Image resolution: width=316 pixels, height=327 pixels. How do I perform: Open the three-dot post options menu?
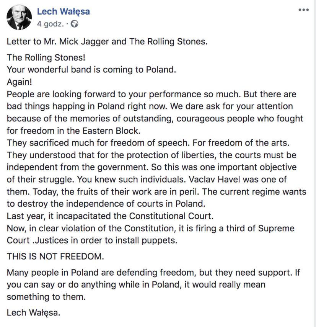click(303, 10)
